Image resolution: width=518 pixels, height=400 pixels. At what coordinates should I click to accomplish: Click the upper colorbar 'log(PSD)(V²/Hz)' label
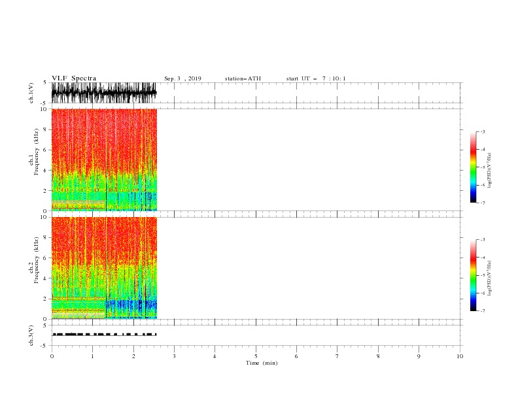(x=489, y=171)
